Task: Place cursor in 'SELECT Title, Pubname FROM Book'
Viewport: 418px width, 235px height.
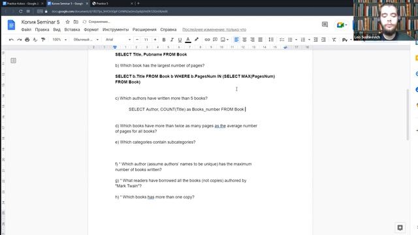Action: tap(151, 54)
